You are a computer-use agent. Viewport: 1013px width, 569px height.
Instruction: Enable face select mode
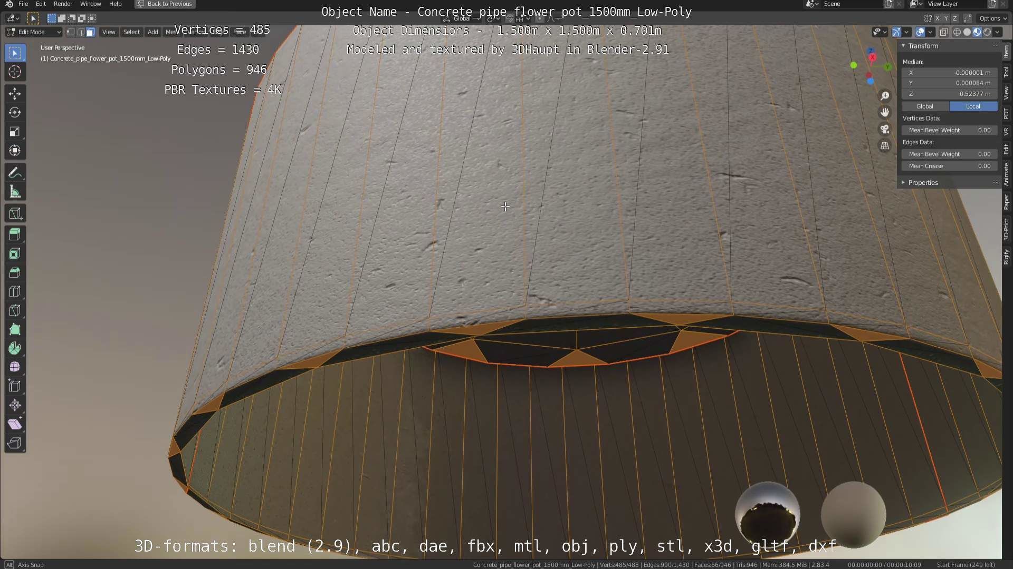90,32
